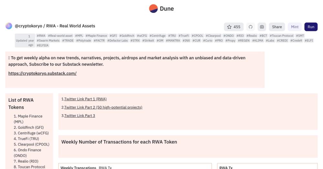
Task: Open Twitter Link Part 2 high-potential projects
Action: [103, 108]
